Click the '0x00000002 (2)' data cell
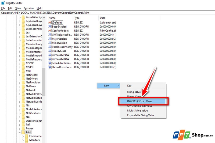Screen dimensions: 215x143 [108, 39]
